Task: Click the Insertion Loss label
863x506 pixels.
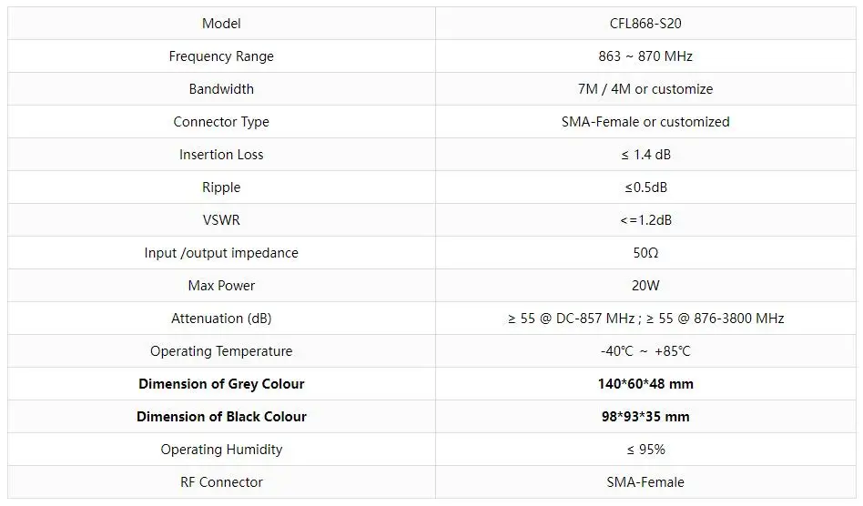Action: [x=221, y=155]
